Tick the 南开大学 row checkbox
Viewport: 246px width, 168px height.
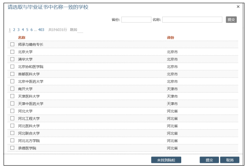(x=12, y=89)
